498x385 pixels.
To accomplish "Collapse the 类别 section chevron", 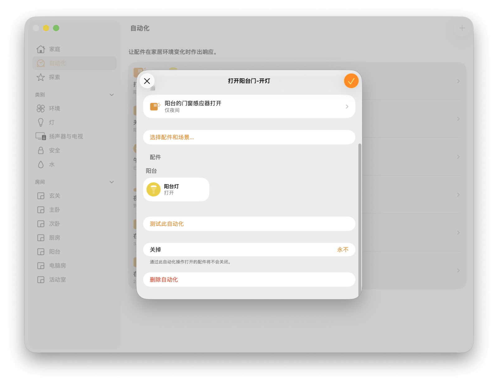I will coord(111,95).
